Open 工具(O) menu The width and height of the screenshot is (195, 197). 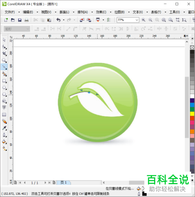[x=174, y=12]
